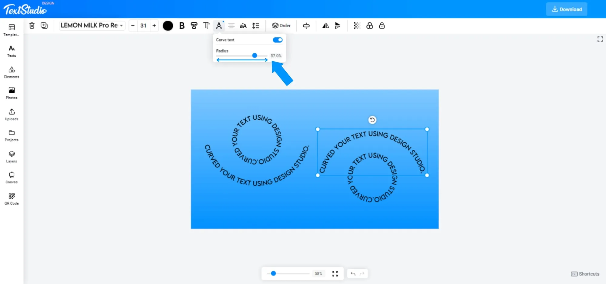Enter fullscreen with top-right expand icon
This screenshot has width=606, height=284.
[x=600, y=39]
